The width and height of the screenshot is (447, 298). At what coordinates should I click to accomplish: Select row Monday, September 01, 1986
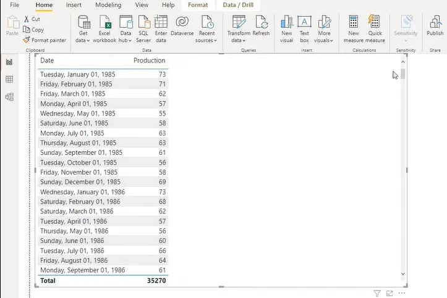point(103,270)
